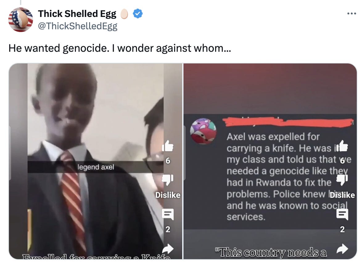The height and width of the screenshot is (265, 362).
Task: Open the three-dot more options menu
Action: click(352, 14)
